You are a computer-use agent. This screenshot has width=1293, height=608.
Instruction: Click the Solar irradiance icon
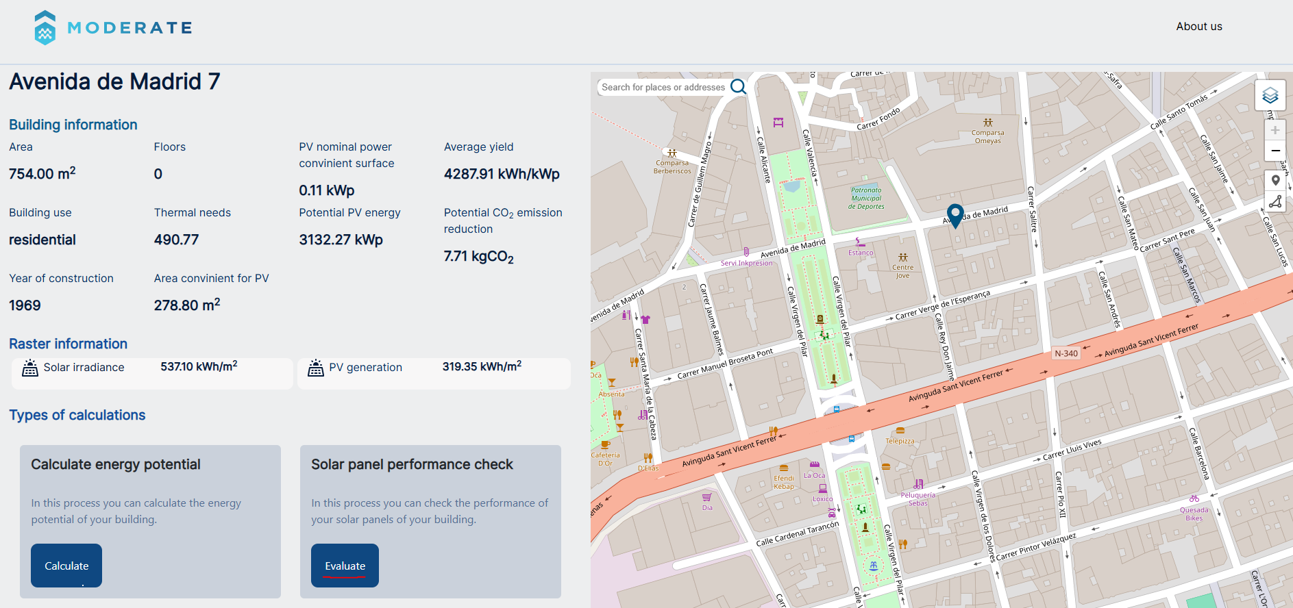pyautogui.click(x=30, y=368)
